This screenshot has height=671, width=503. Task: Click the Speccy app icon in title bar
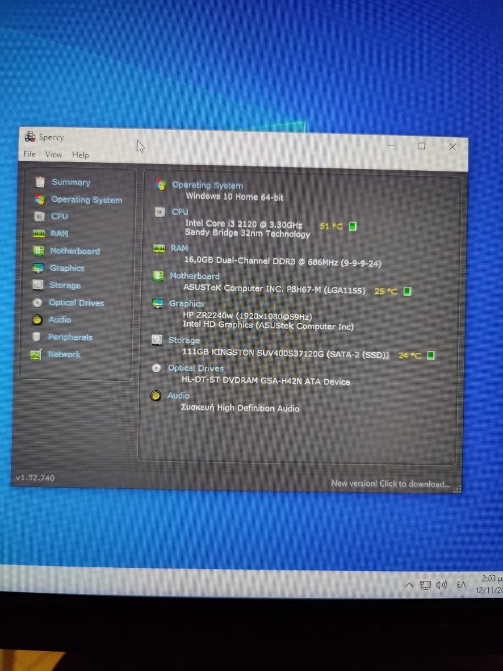[30, 137]
